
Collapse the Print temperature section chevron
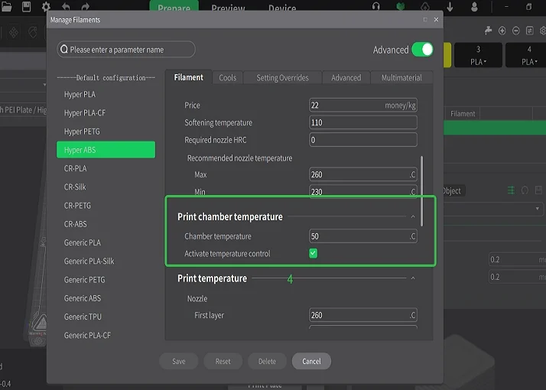click(413, 278)
